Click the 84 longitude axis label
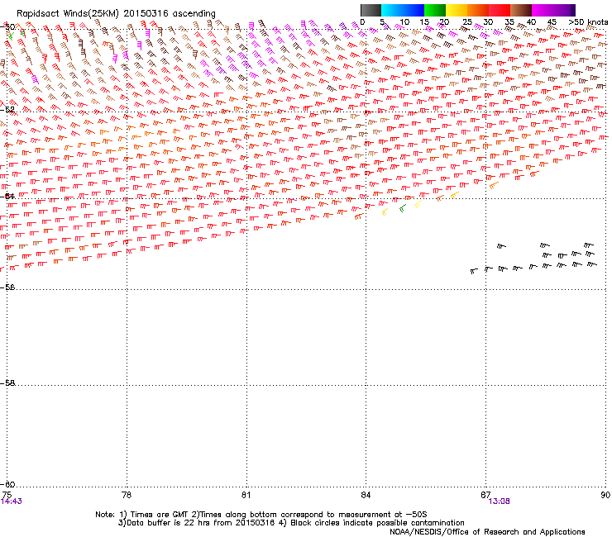 [x=366, y=495]
